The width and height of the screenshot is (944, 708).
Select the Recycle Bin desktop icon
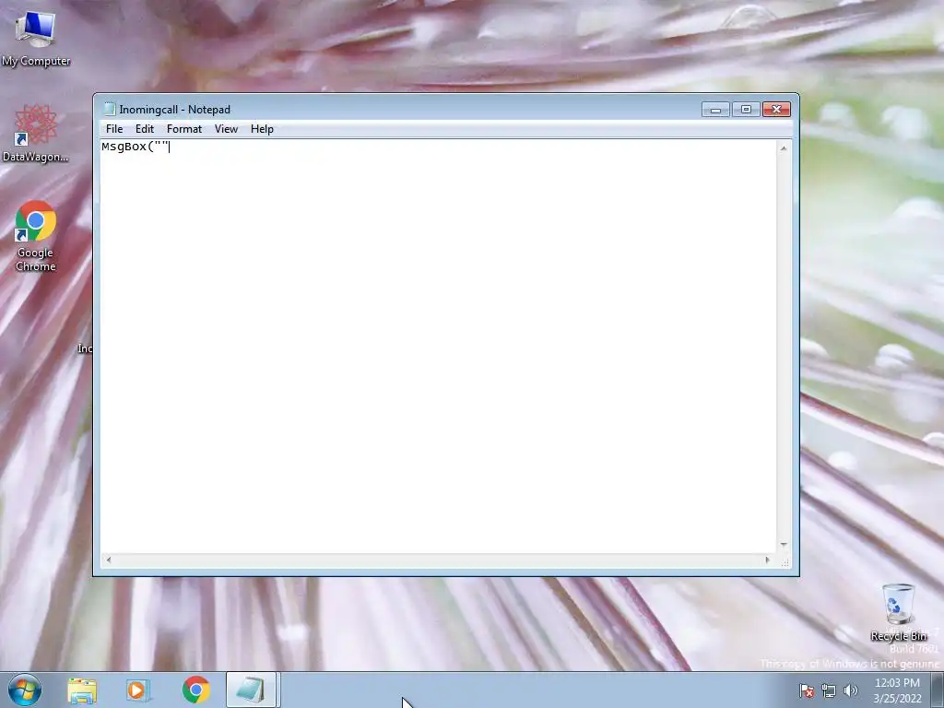tap(898, 612)
